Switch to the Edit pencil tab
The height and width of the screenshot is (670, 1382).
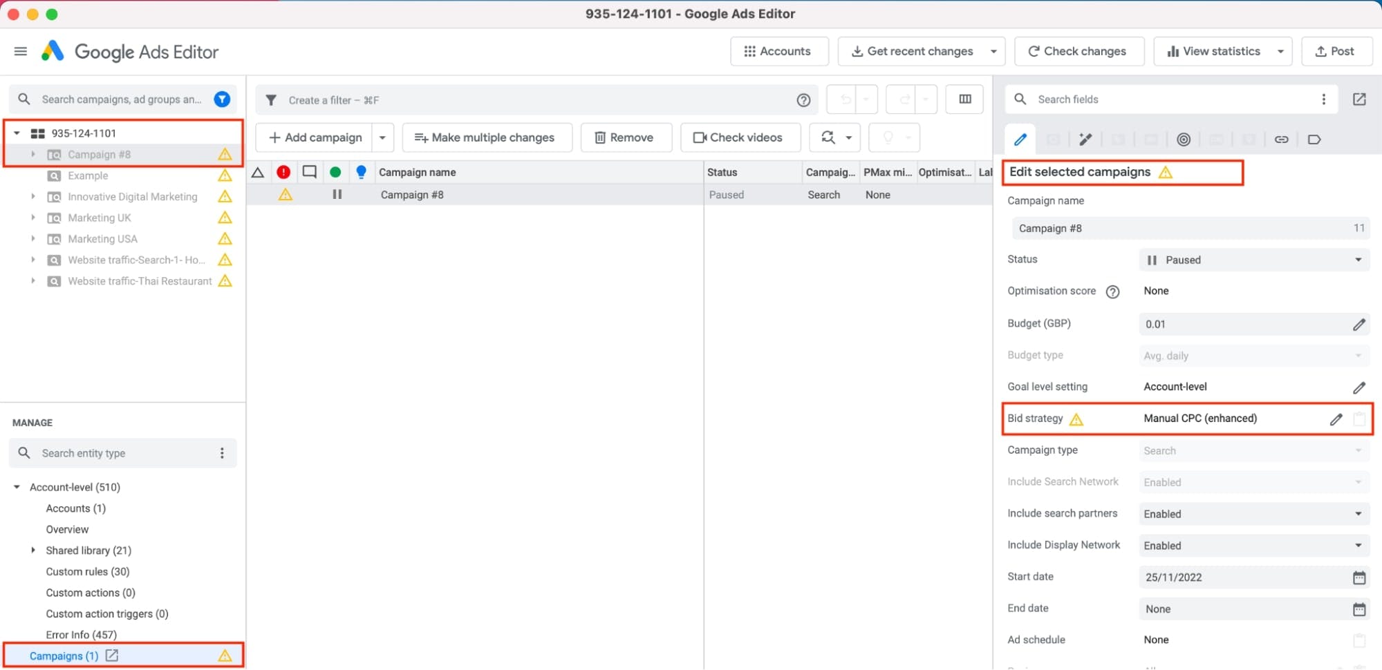pos(1020,139)
